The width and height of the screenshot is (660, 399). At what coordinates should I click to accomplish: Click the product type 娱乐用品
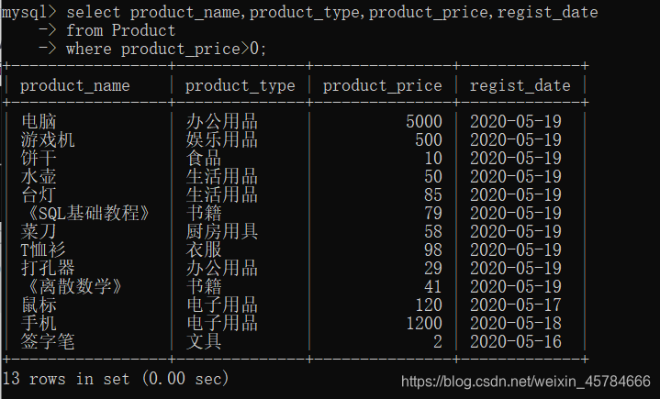[x=222, y=140]
